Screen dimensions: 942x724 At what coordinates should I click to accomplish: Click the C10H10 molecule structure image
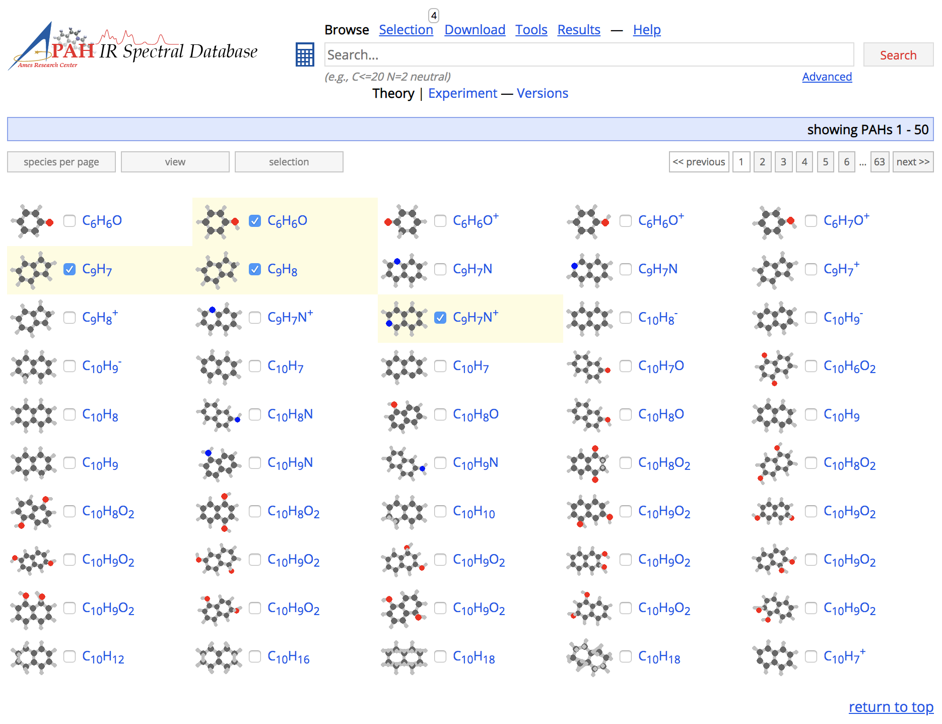click(x=404, y=512)
